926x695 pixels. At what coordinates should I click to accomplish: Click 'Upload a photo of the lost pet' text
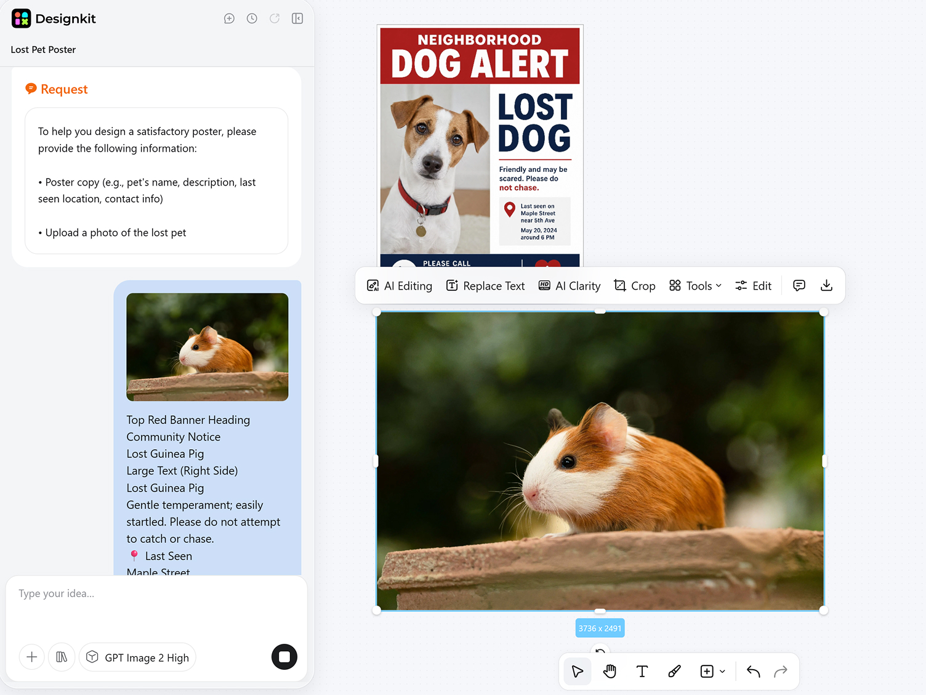[116, 233]
